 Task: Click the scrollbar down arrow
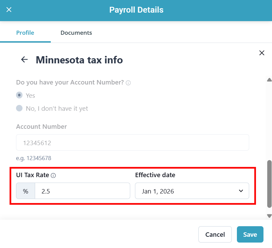(x=269, y=216)
